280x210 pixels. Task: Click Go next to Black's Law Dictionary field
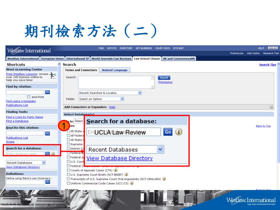(48, 182)
